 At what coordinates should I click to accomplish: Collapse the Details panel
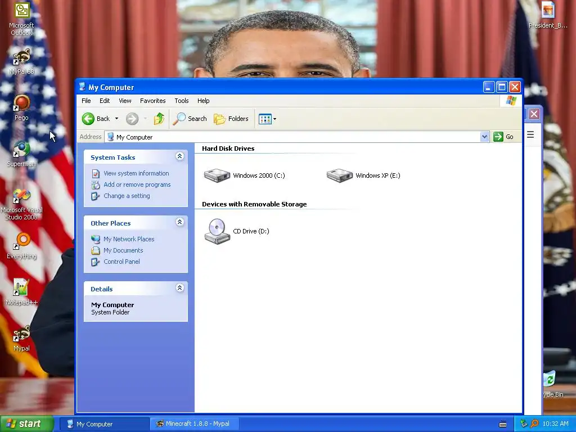179,288
